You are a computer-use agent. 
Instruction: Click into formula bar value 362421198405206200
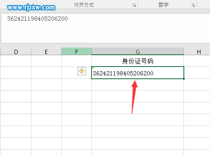click(x=38, y=19)
